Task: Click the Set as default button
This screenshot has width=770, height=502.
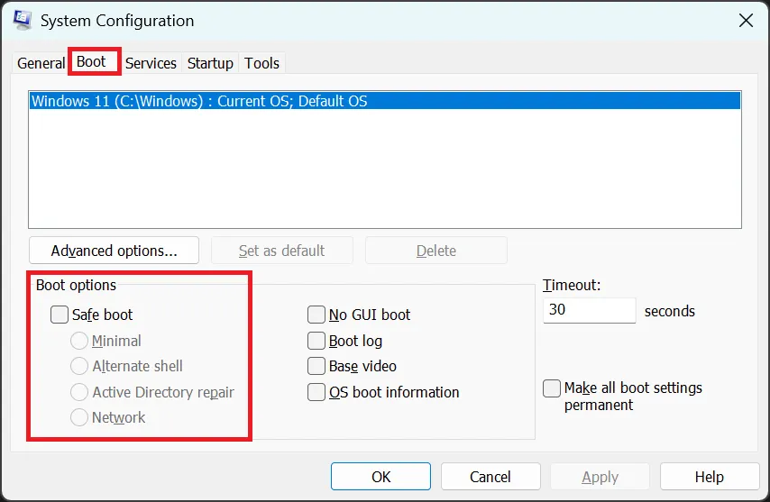Action: click(x=282, y=251)
